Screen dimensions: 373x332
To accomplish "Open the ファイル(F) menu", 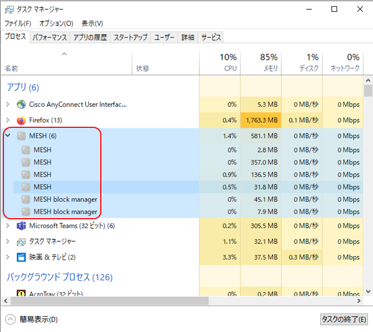I will (18, 24).
